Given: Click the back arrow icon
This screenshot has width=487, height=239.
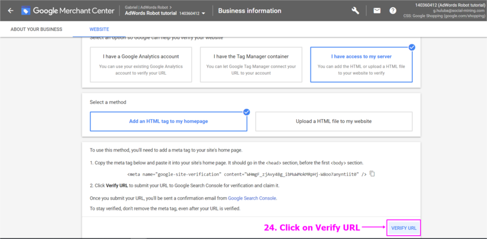Looking at the screenshot, I should [x=11, y=10].
